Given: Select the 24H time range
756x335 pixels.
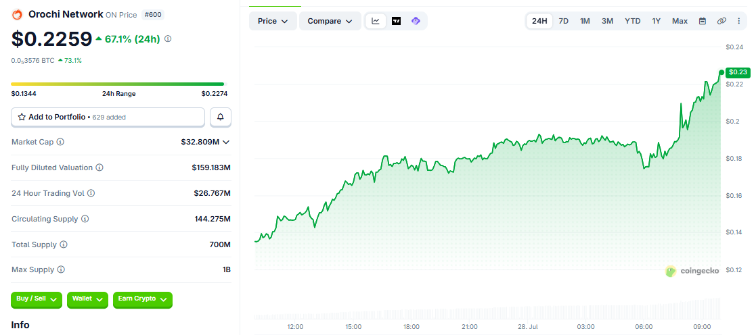Looking at the screenshot, I should point(539,21).
